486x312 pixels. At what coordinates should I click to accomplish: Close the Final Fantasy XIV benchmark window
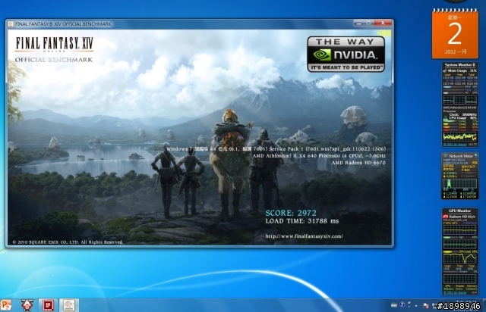click(383, 23)
